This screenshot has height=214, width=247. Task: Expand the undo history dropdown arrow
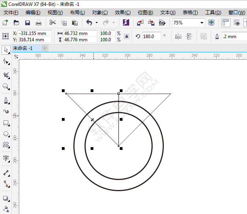coord(96,23)
